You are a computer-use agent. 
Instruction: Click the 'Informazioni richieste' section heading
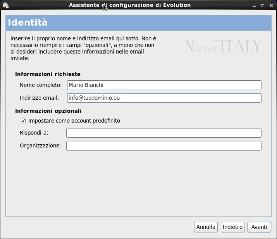click(48, 74)
